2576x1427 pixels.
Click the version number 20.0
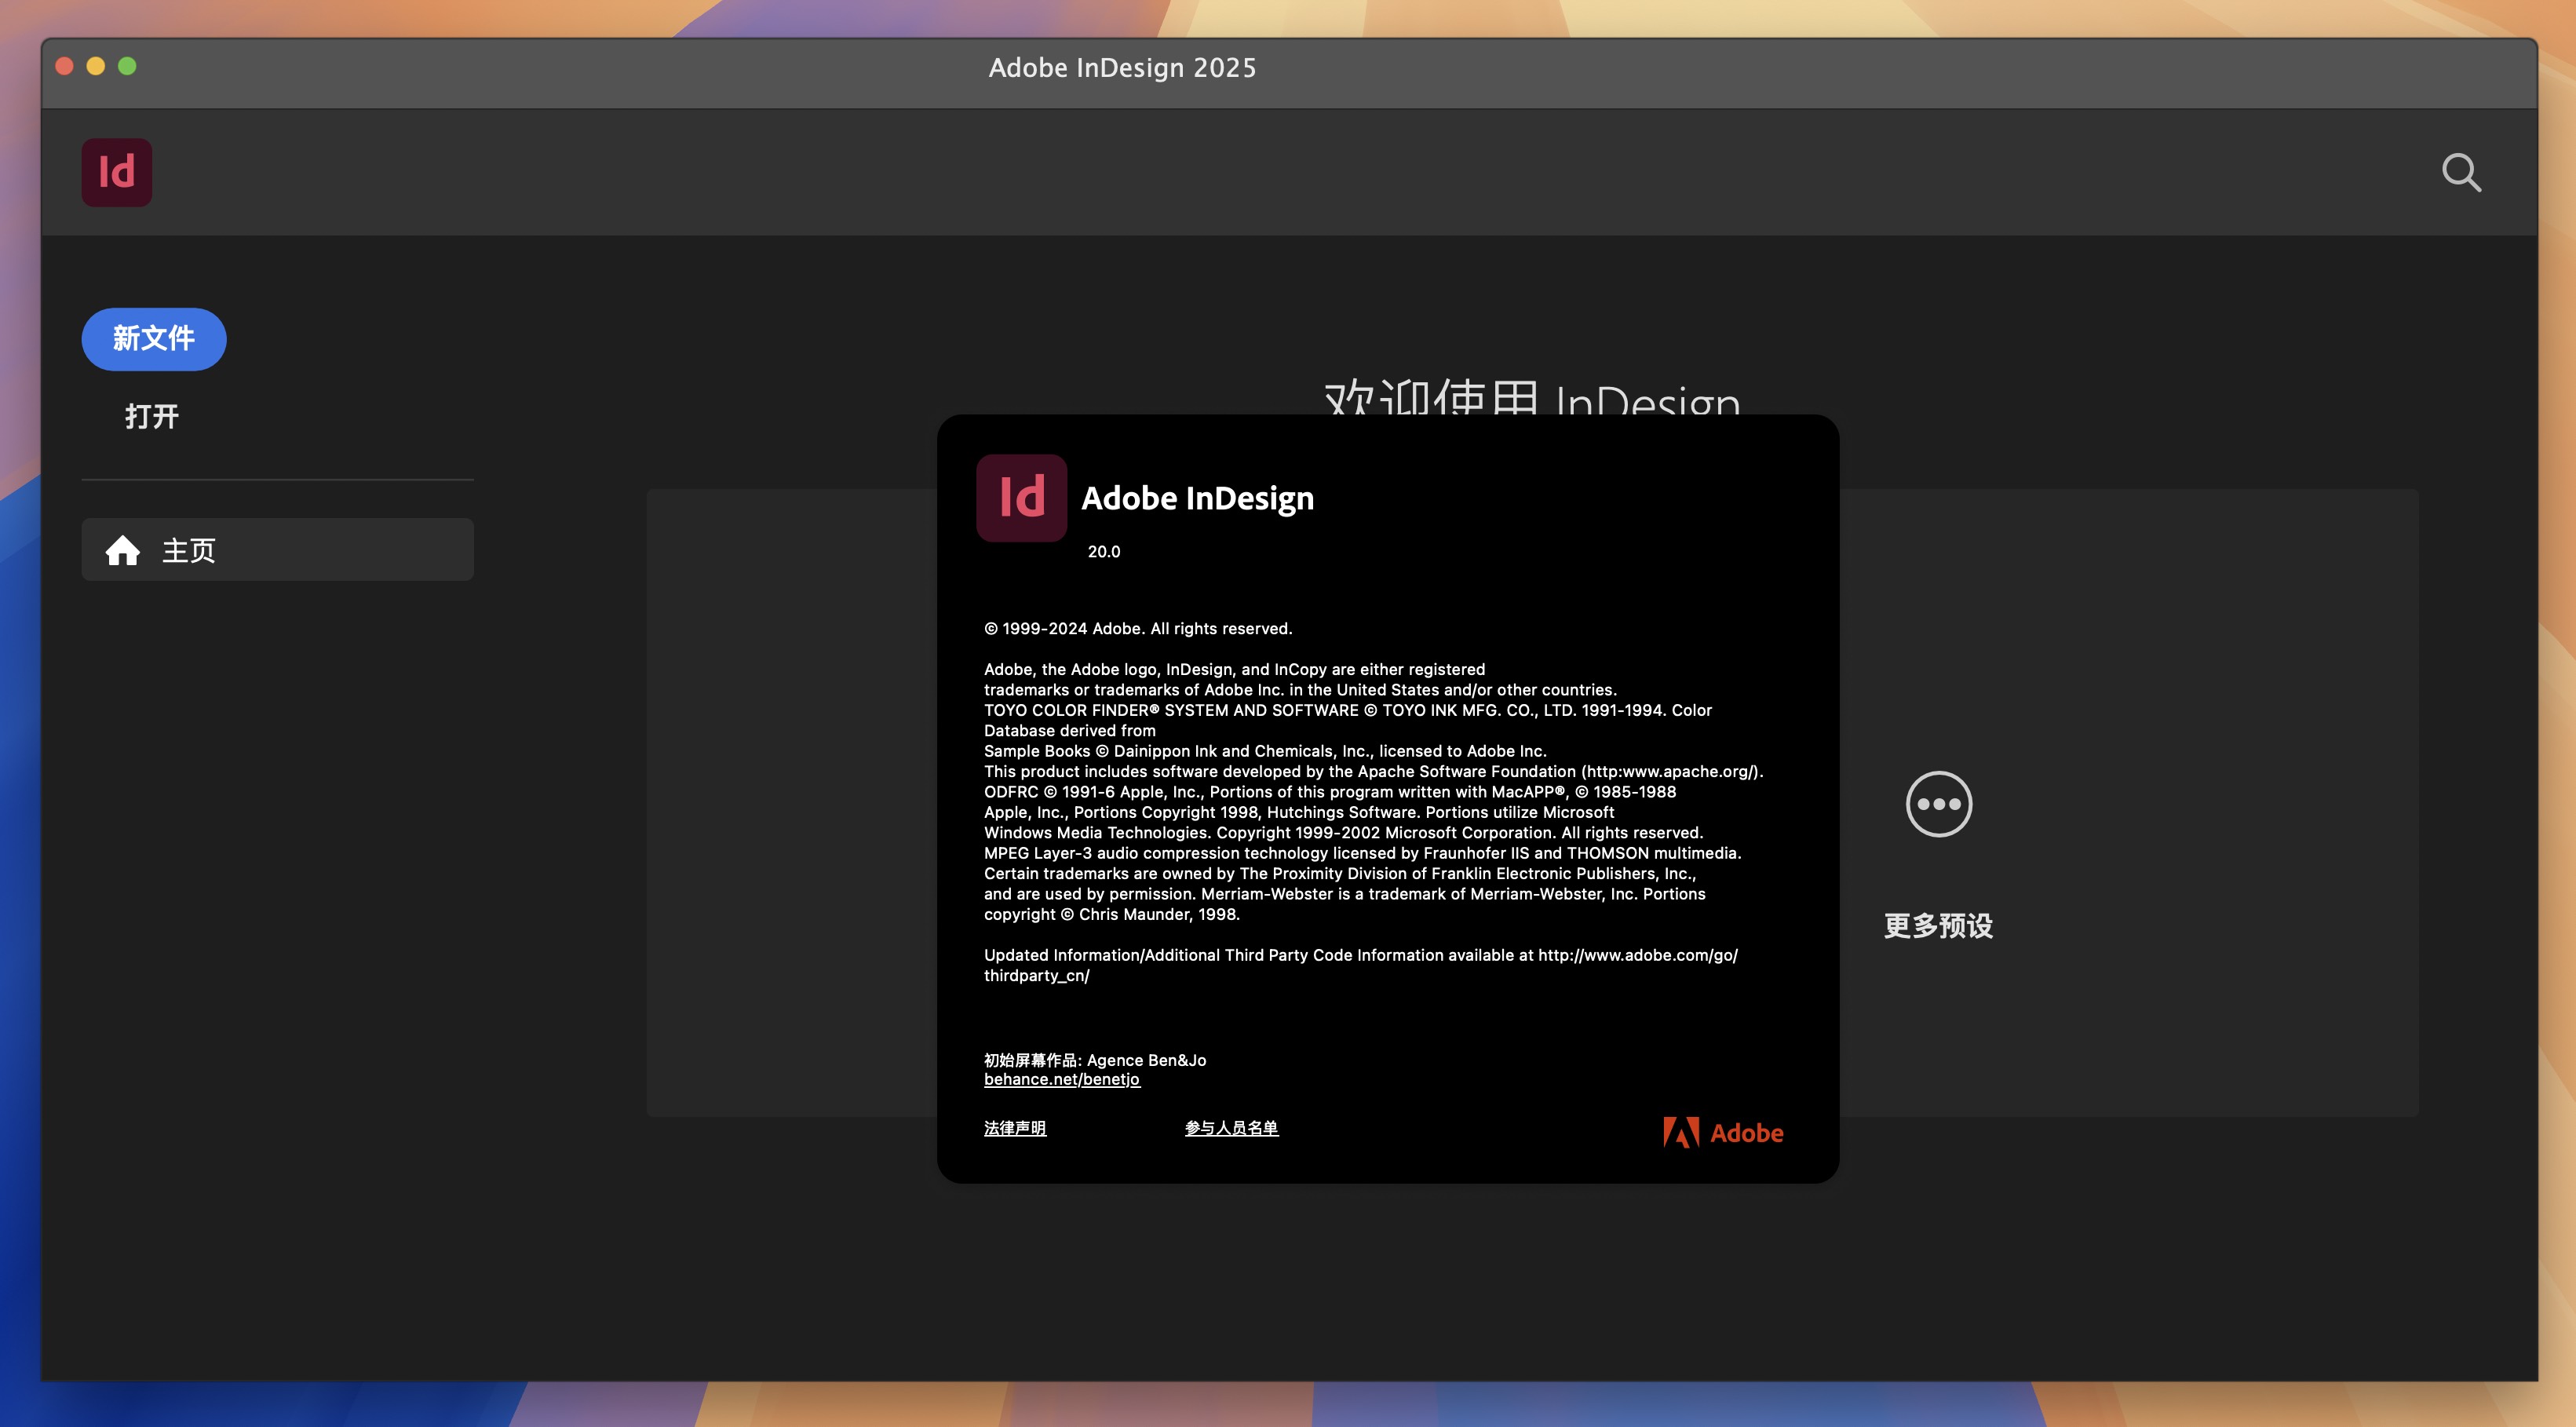[1104, 552]
